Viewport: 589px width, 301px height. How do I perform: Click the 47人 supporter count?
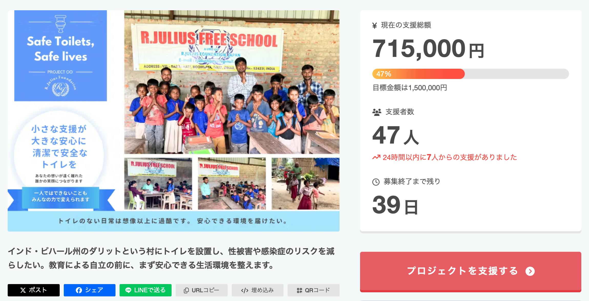point(395,135)
